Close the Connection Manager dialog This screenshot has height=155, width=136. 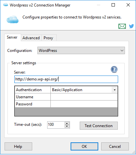(128, 5)
